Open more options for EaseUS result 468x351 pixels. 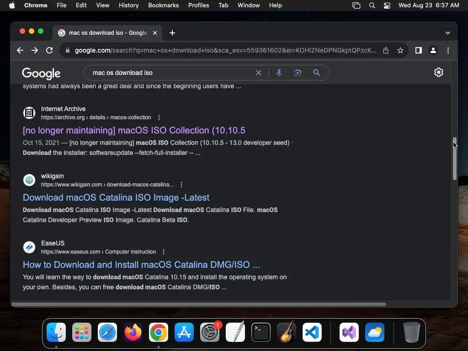coord(164,252)
